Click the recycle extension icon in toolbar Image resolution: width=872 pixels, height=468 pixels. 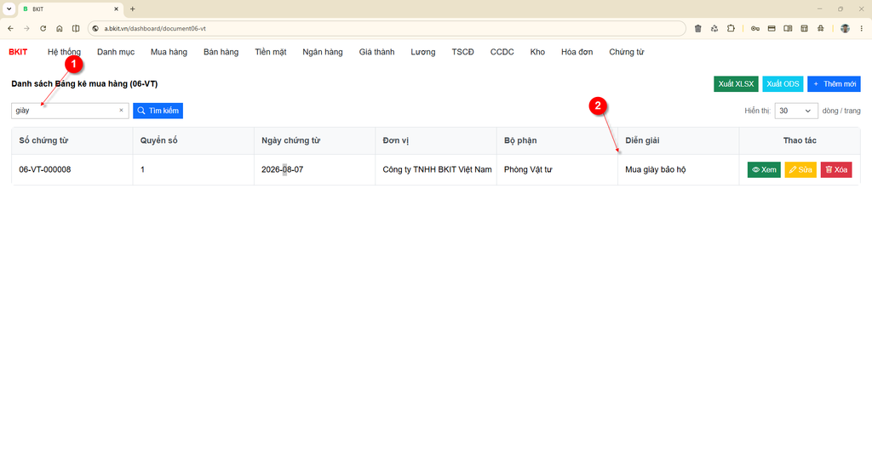point(714,28)
